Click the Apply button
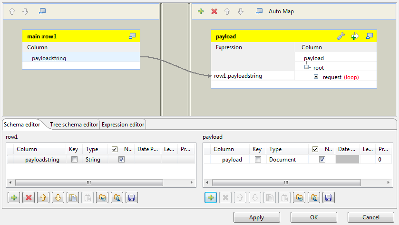 (x=256, y=217)
